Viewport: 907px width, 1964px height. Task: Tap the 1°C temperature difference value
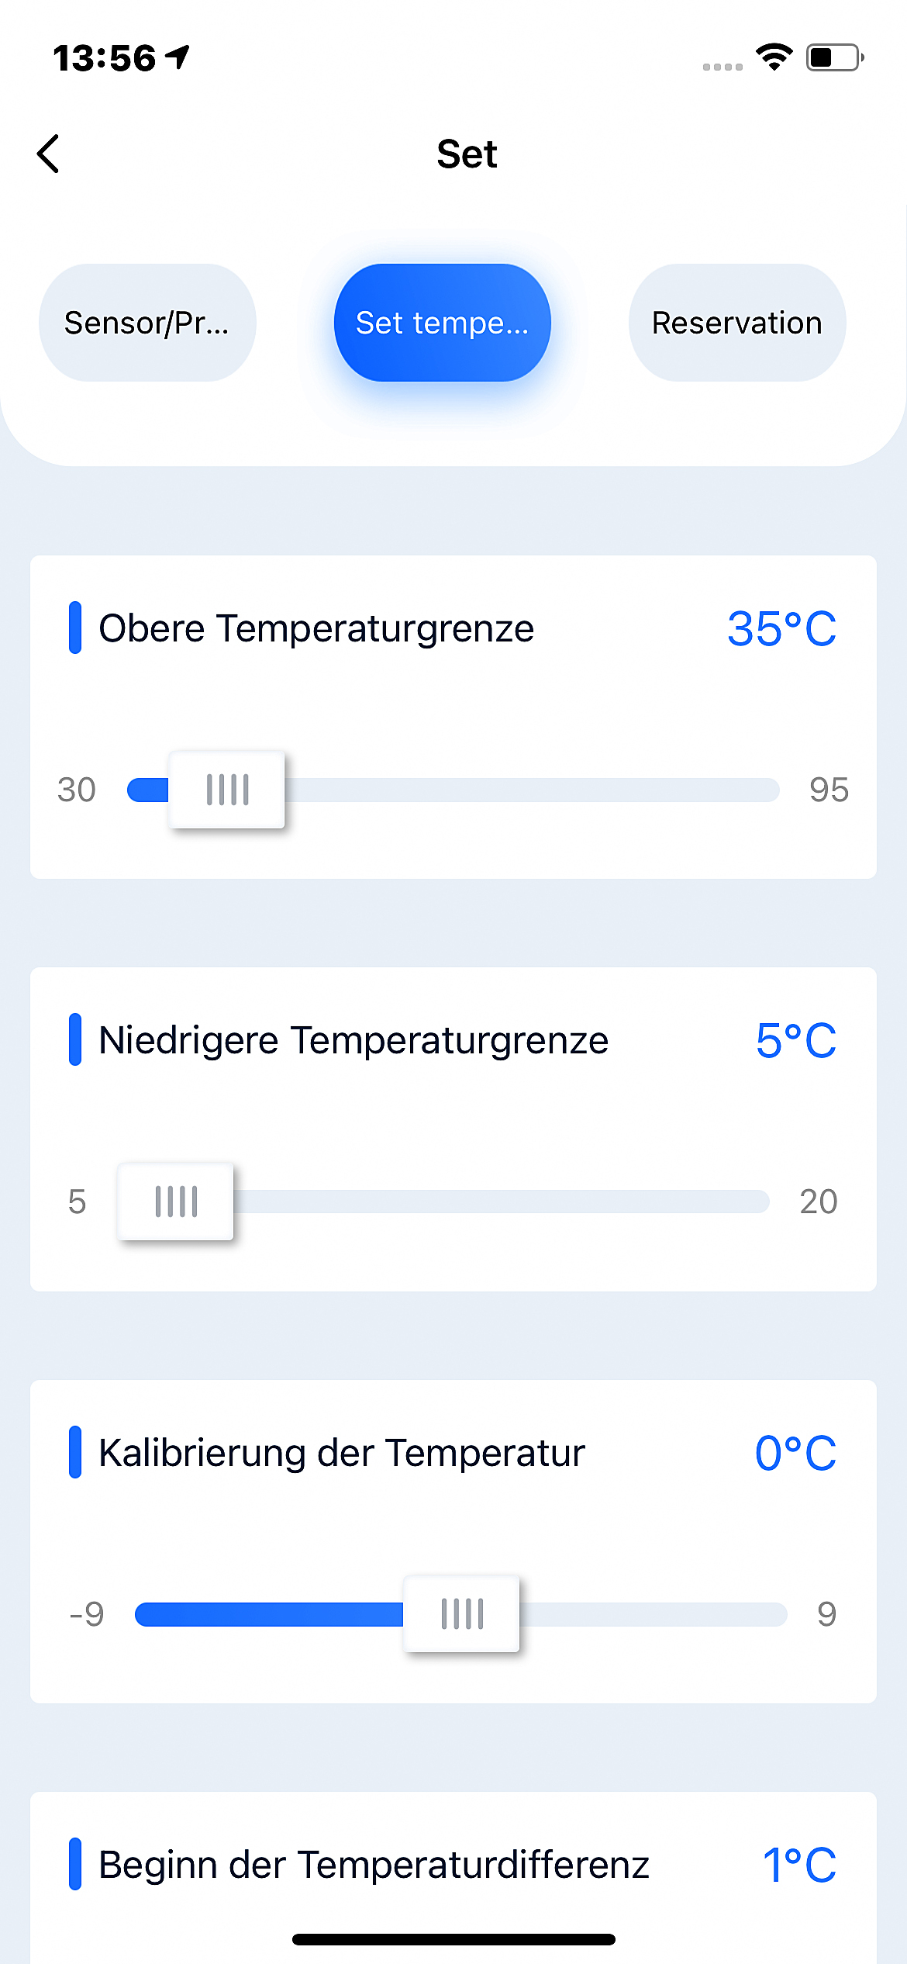pos(799,1865)
